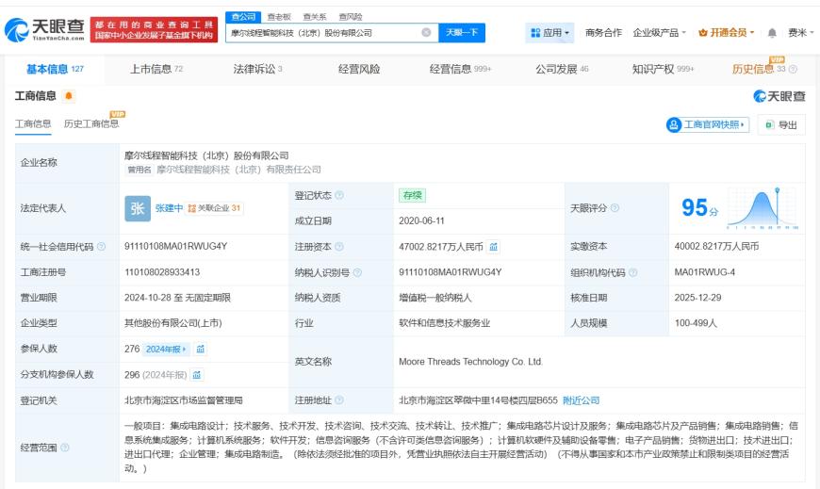Viewport: 820px width, 489px height.
Task: Select the 上市信息 72 tab
Action: tap(156, 69)
